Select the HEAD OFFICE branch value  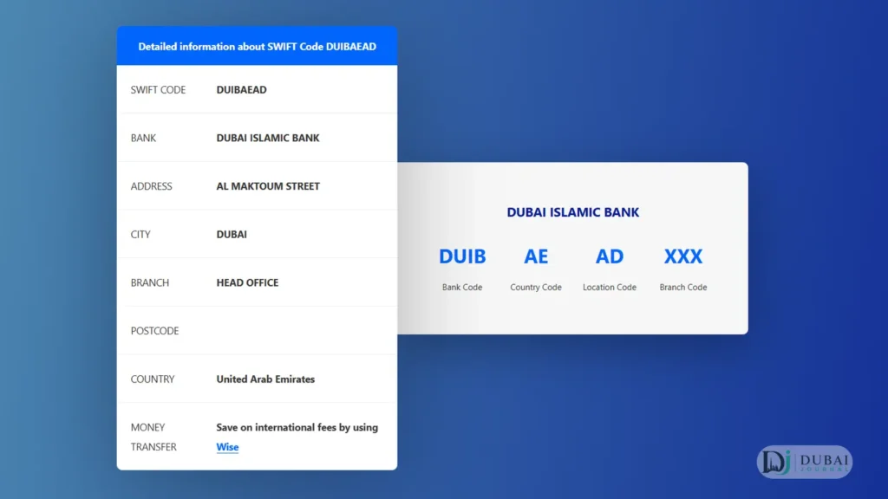pos(247,282)
